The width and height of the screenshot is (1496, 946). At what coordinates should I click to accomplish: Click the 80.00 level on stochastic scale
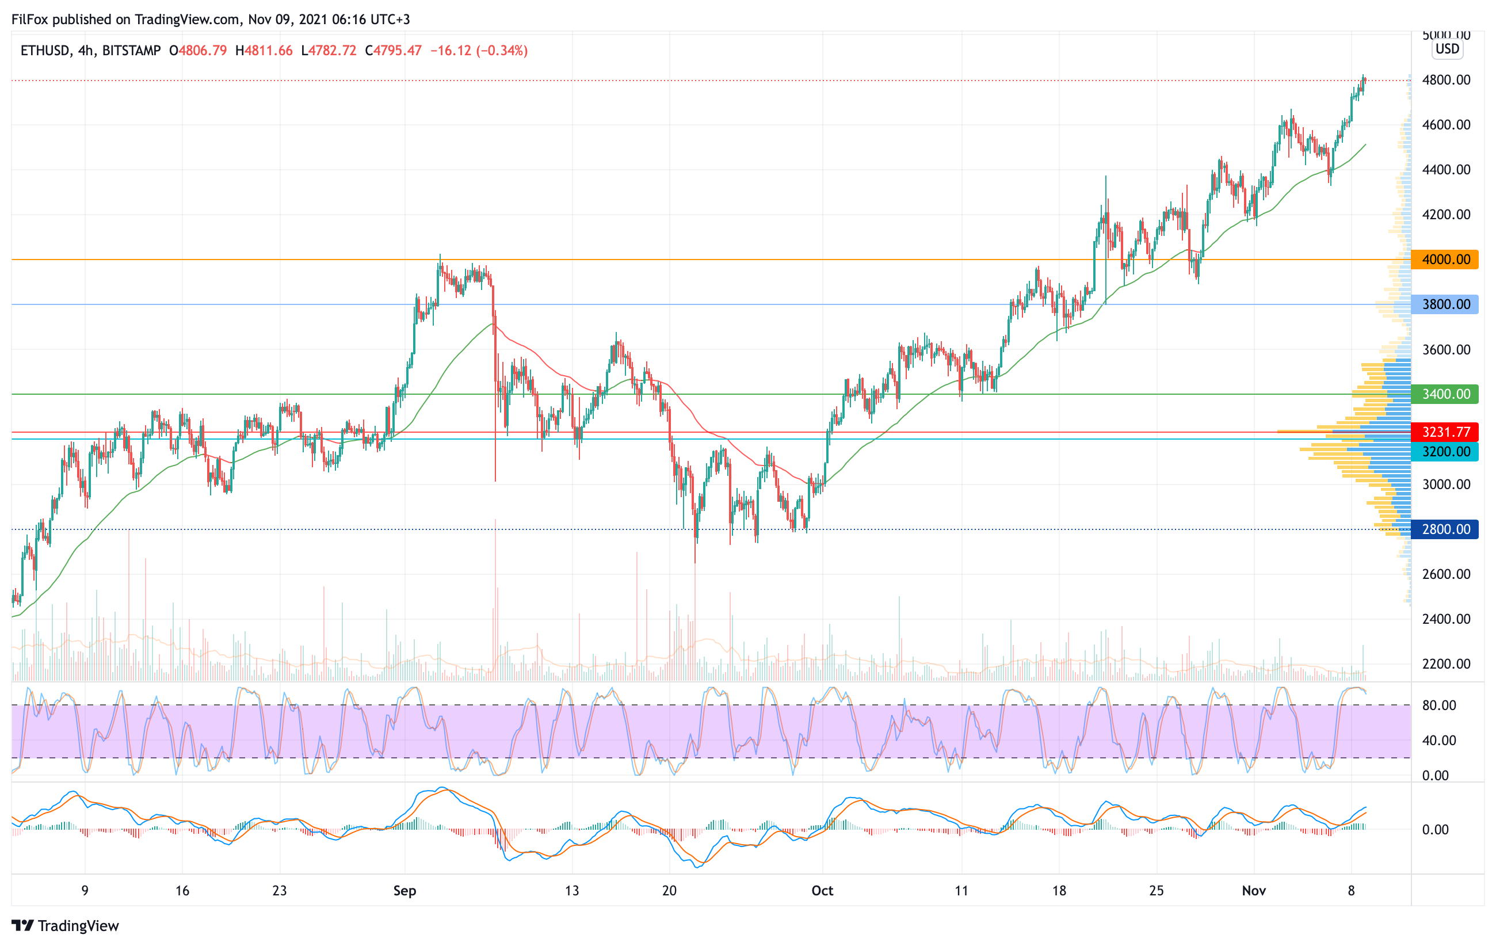click(1439, 705)
